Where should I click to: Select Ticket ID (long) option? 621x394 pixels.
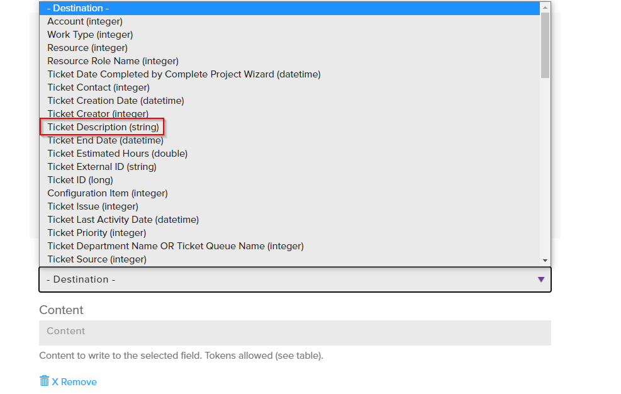[80, 180]
